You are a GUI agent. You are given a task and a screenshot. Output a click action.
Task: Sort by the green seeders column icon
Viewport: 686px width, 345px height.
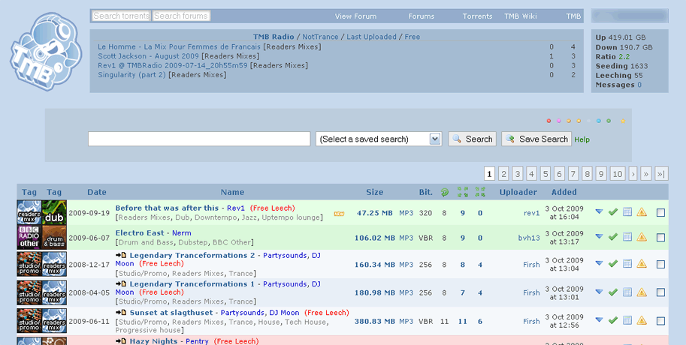tap(462, 192)
